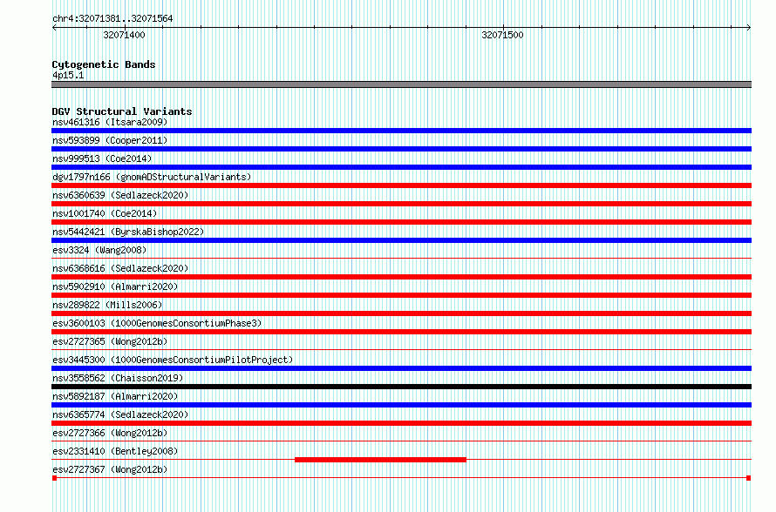Click nsv6360639 (Sedlazeck2020) label
The image size is (776, 512).
(120, 195)
